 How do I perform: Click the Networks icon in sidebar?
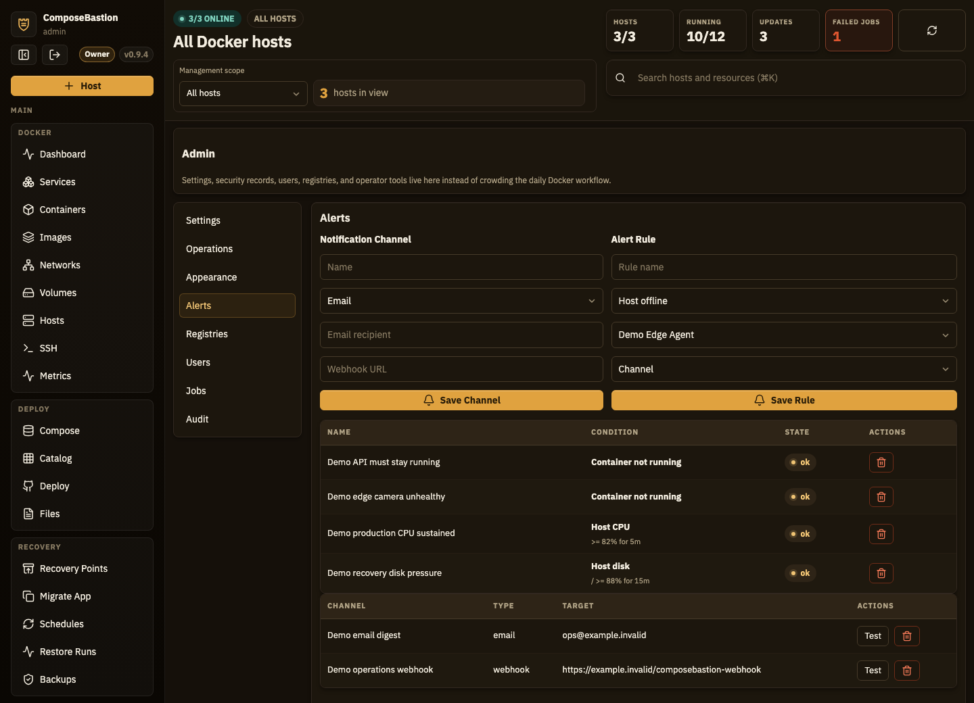[x=28, y=265]
